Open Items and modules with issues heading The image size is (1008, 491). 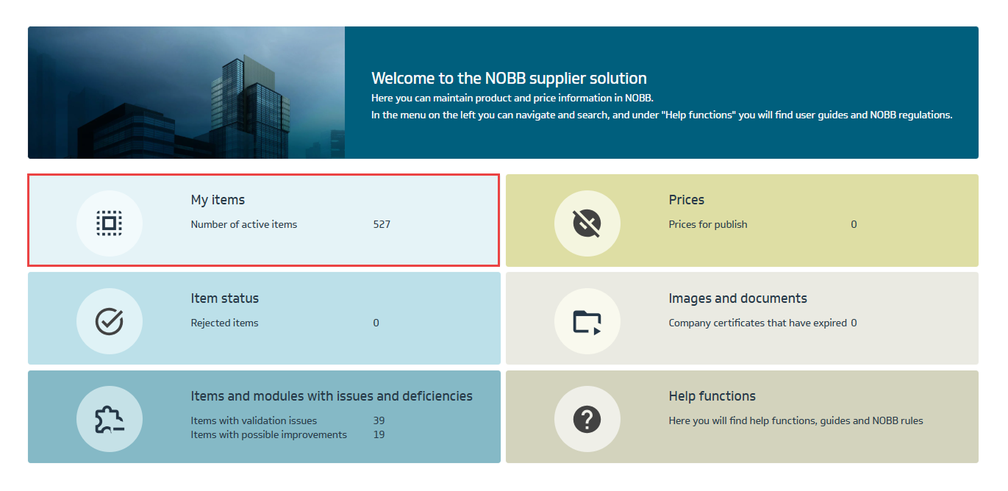331,396
